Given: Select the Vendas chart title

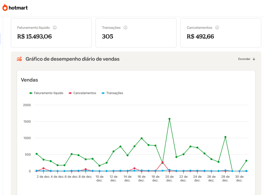Looking at the screenshot, I should pos(29,80).
